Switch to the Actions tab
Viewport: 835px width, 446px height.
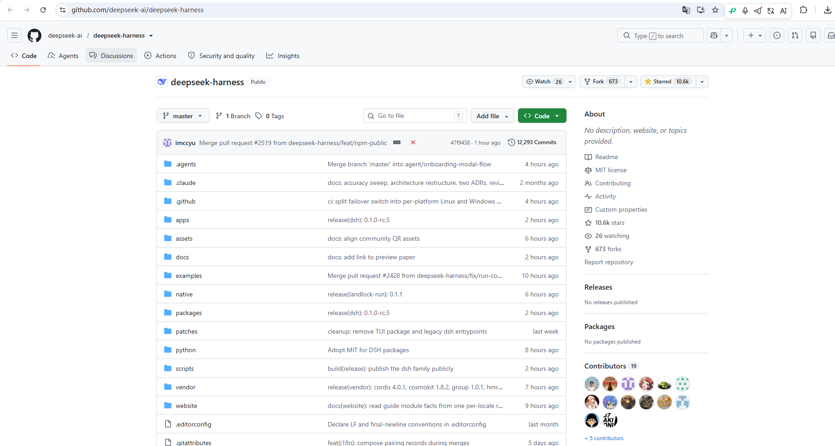pyautogui.click(x=161, y=55)
